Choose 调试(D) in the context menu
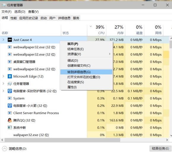The width and height of the screenshot is (172, 153). [x=86, y=61]
